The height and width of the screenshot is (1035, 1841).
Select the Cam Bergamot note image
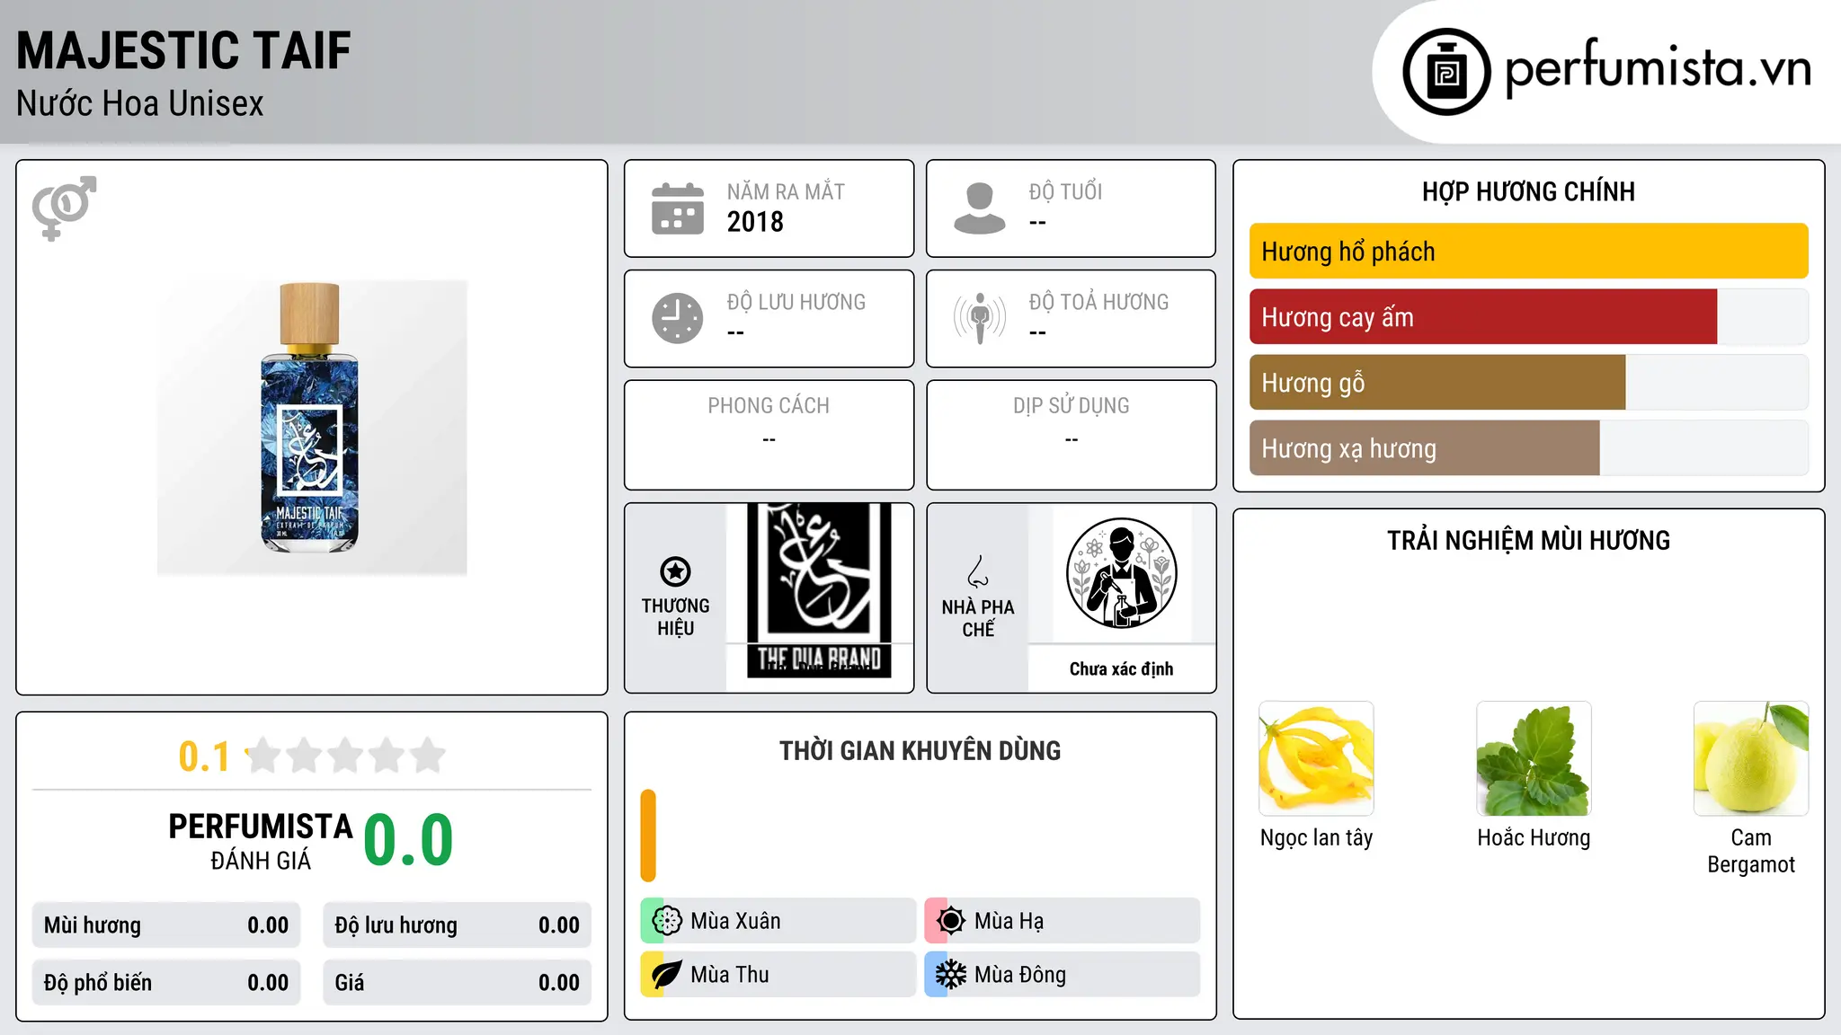point(1751,758)
